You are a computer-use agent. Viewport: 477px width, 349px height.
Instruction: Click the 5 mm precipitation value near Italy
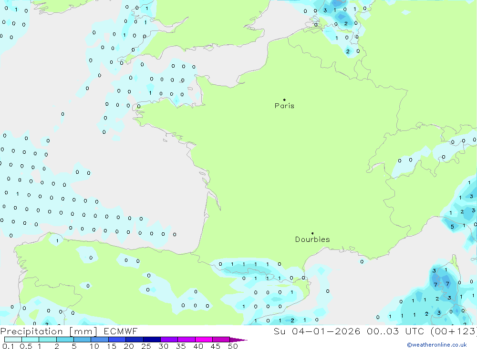coord(452,227)
